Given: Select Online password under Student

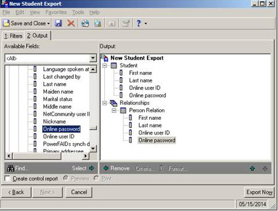Looking at the screenshot, I should click(147, 95).
